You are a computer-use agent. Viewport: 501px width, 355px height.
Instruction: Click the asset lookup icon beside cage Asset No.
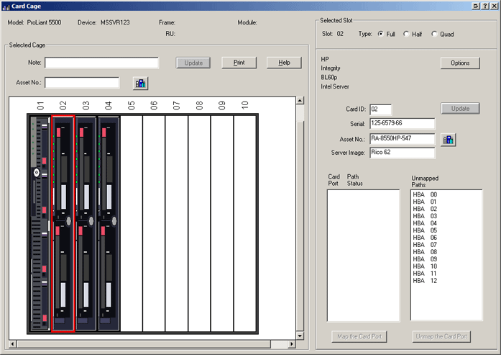140,84
